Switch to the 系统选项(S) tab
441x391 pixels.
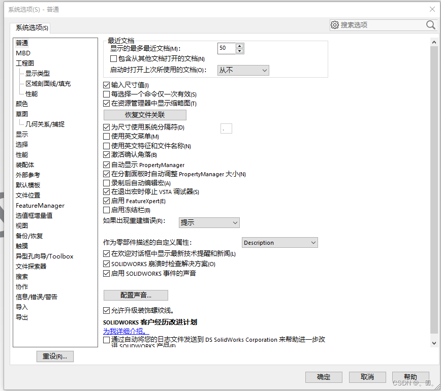[31, 27]
